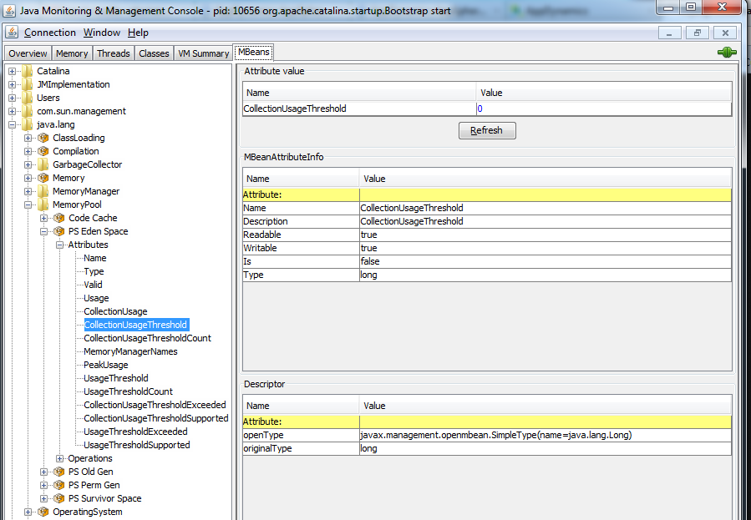Expand the PS Survivor Space node
Viewport: 751px width, 520px height.
click(x=44, y=498)
